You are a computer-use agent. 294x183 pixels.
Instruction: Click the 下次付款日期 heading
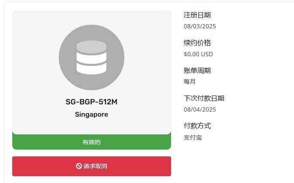coord(204,98)
